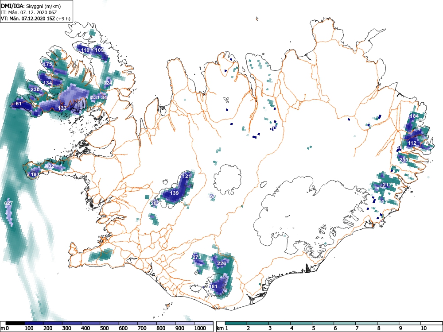This screenshot has height=332, width=443.
Task: Click the '8' label in the kilometre legend
Action: tap(379, 328)
